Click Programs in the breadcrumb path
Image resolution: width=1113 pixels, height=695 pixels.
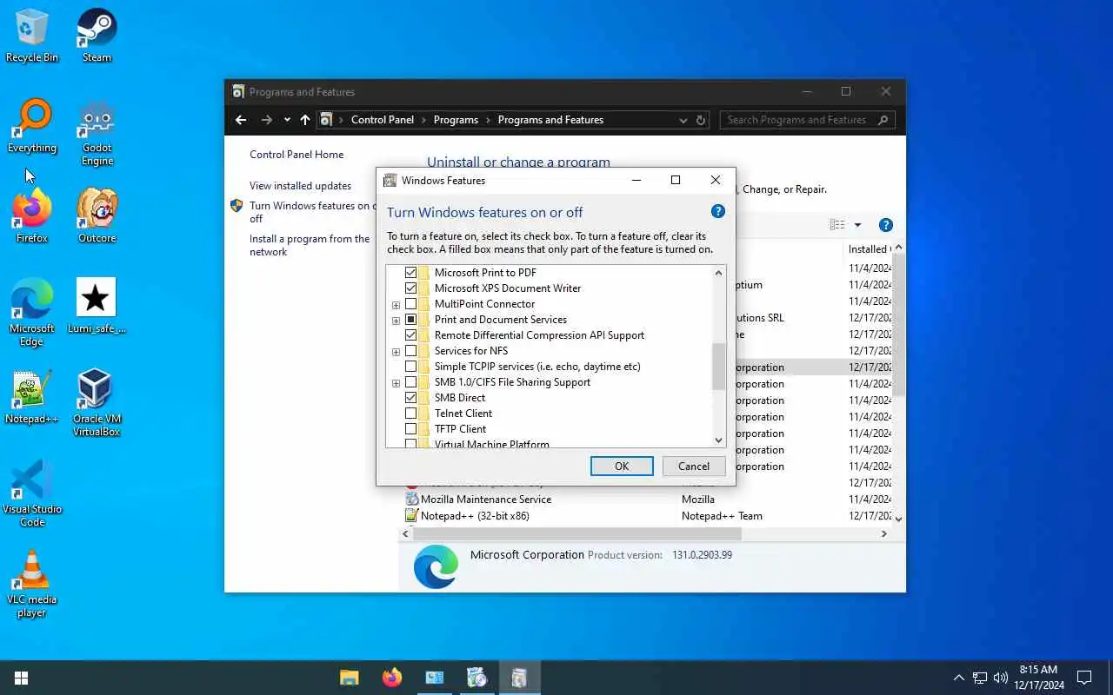pyautogui.click(x=456, y=120)
